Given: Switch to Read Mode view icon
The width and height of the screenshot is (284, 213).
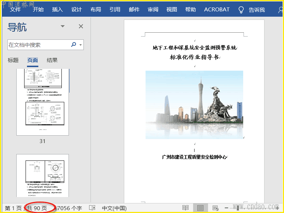Looking at the screenshot, I should pyautogui.click(x=185, y=208).
